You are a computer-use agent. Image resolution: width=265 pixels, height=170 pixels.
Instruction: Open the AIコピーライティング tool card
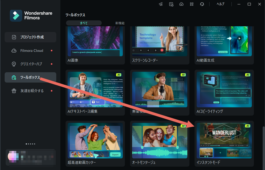click(x=224, y=93)
